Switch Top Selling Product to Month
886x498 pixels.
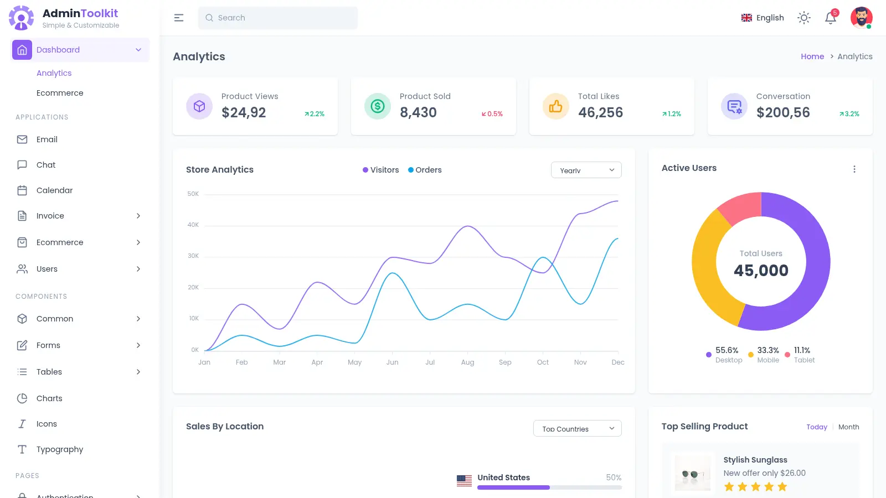coord(849,427)
